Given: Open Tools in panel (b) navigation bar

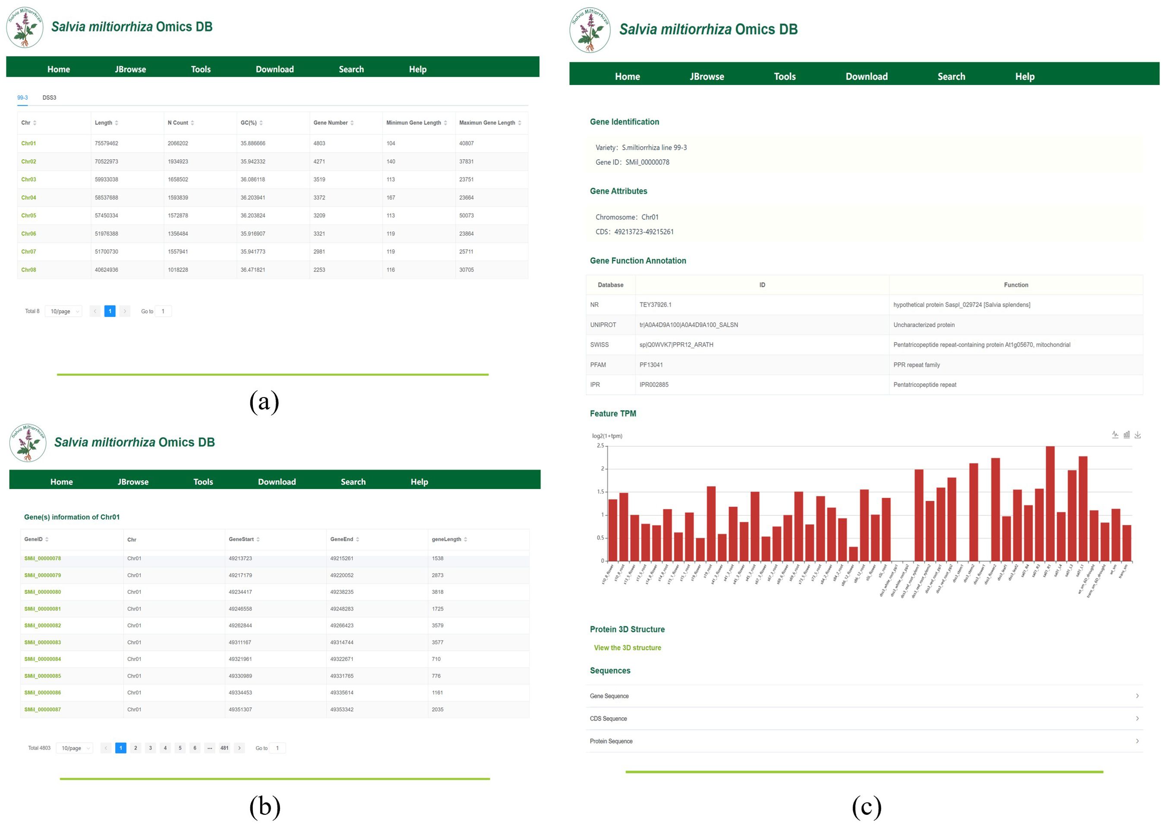Looking at the screenshot, I should 203,482.
